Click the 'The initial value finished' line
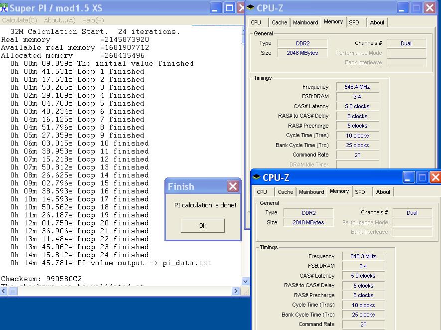This screenshot has height=330, width=441. 102,63
